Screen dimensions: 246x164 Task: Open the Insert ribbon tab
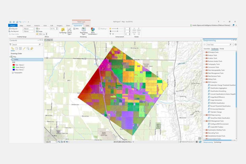pos(29,26)
